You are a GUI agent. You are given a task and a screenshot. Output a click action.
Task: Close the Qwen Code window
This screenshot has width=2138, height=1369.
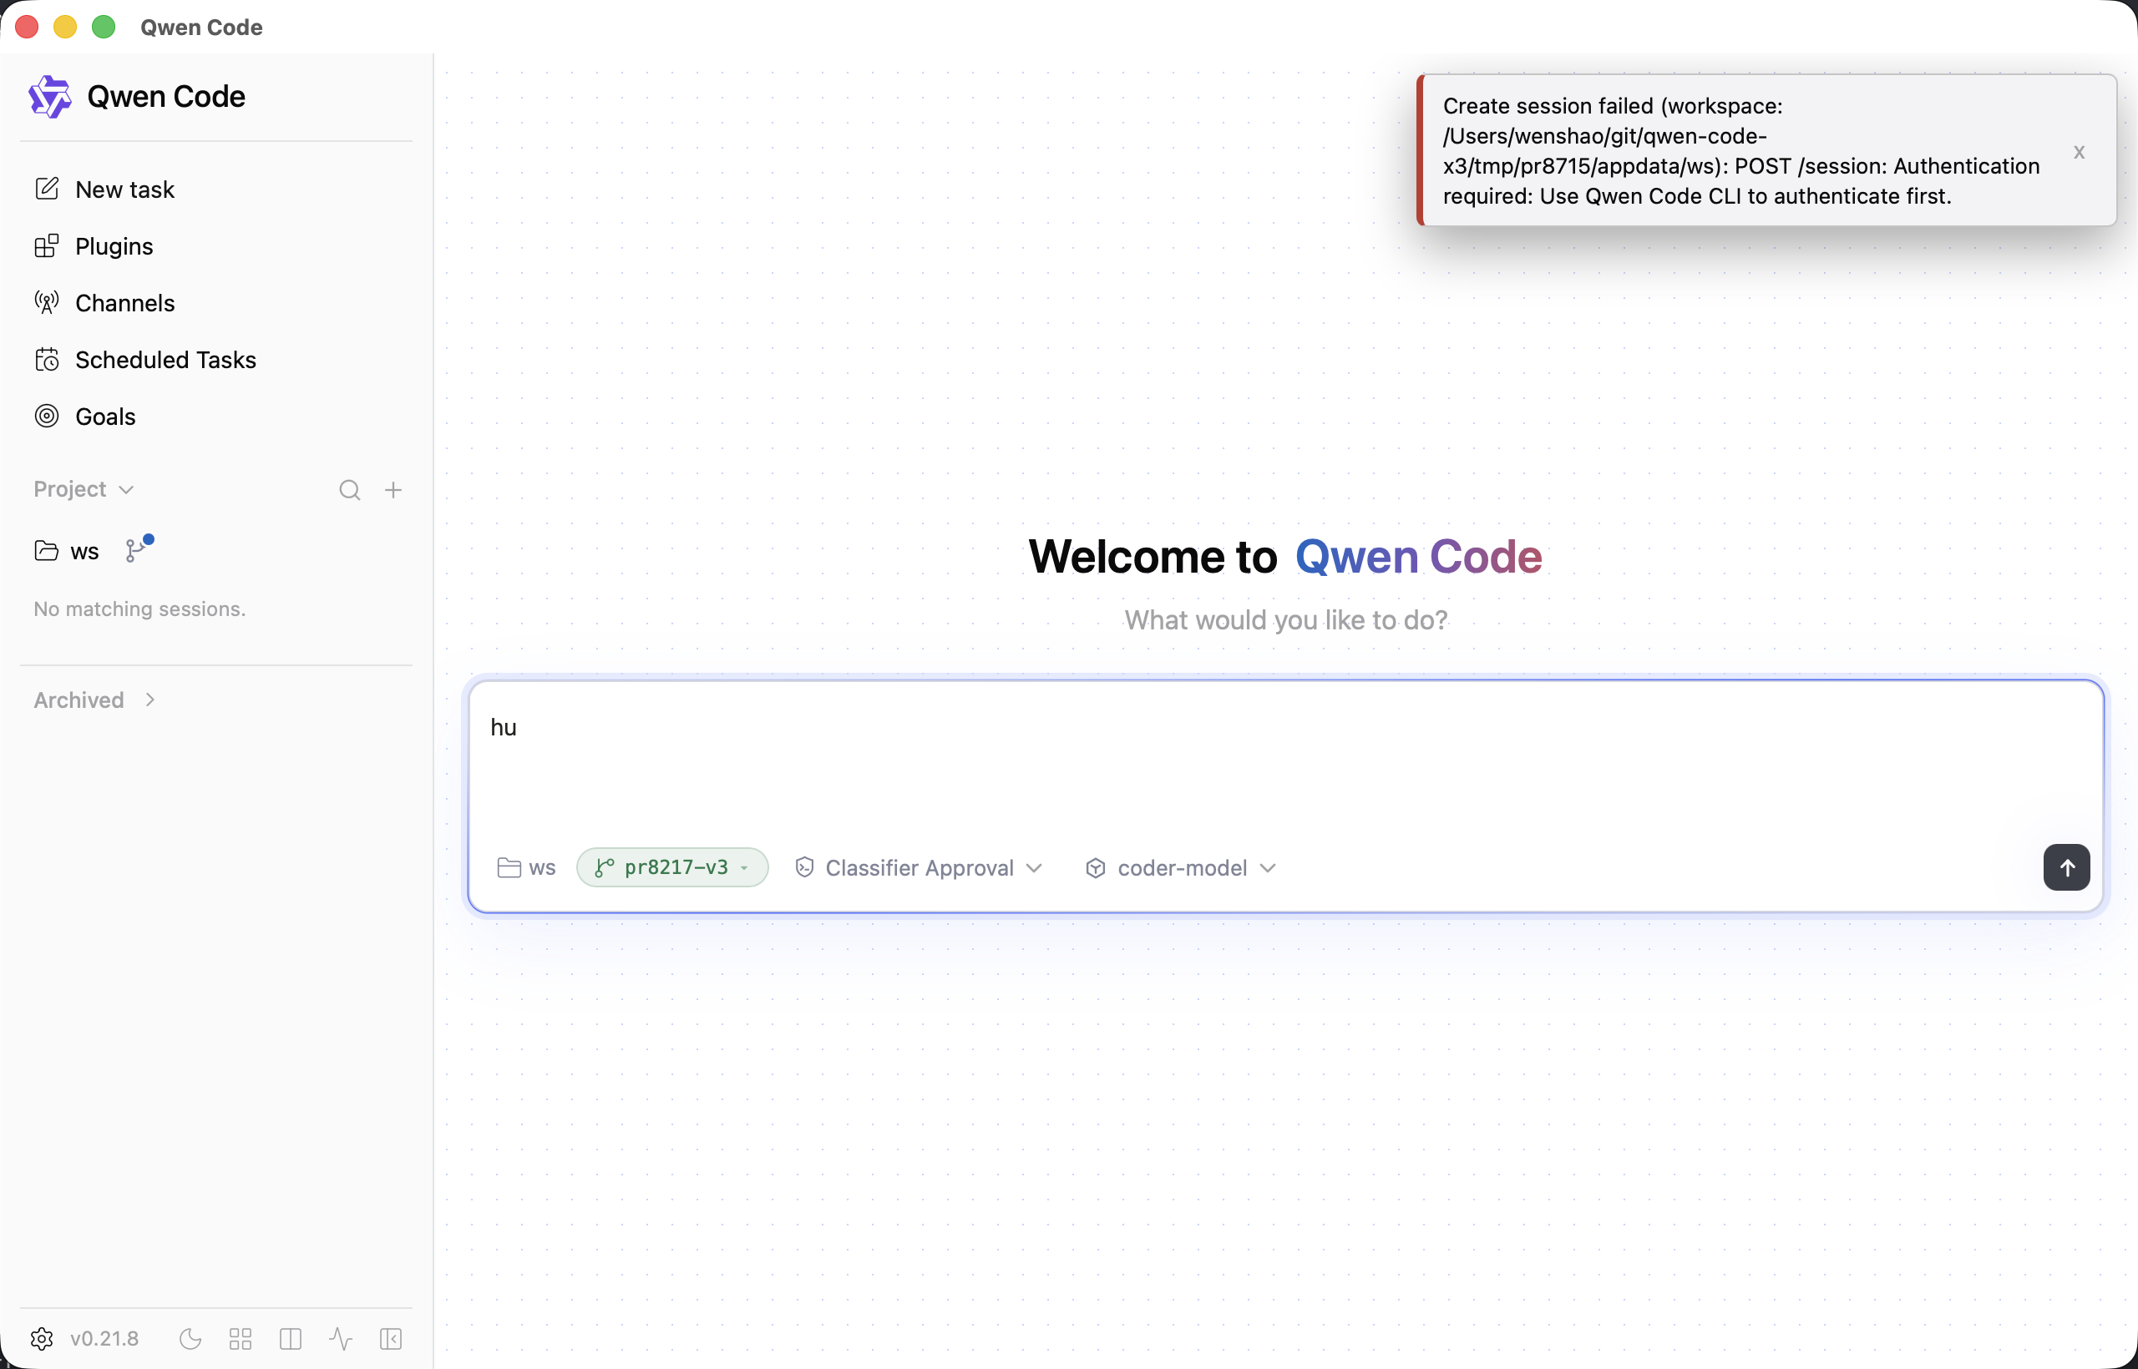click(27, 27)
